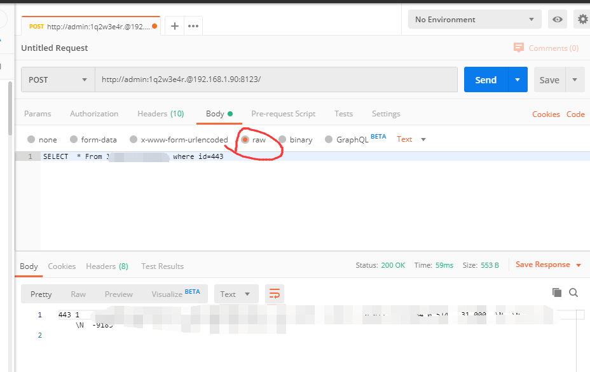Image resolution: width=590 pixels, height=372 pixels.
Task: Open the Comments (0) panel
Action: tap(546, 48)
